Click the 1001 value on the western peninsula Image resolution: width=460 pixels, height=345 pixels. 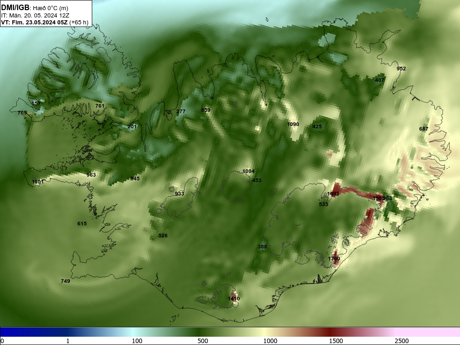click(38, 182)
